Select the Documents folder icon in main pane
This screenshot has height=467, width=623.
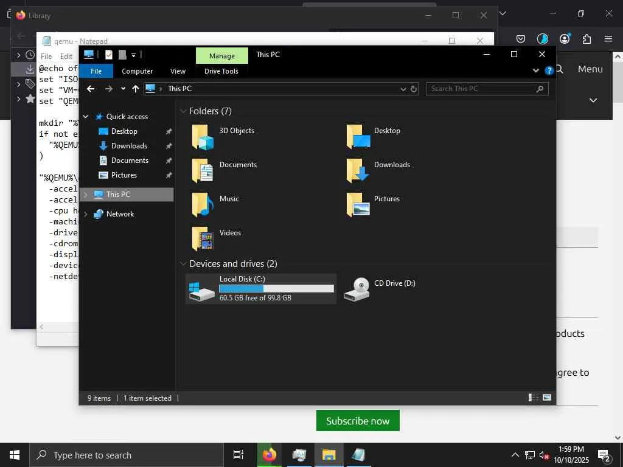[202, 171]
